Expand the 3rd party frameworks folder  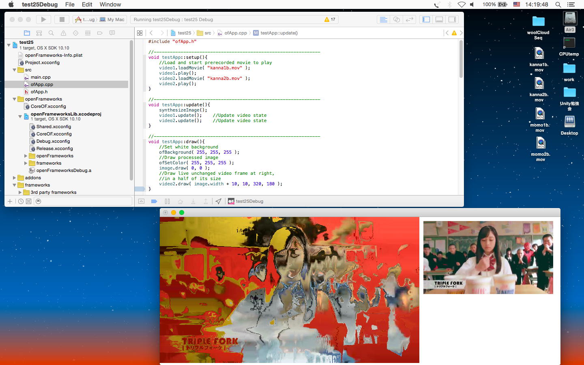click(20, 192)
